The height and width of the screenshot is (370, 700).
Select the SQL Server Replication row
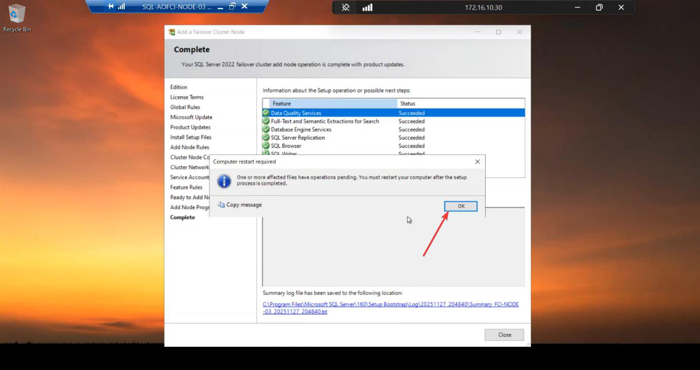pos(393,137)
